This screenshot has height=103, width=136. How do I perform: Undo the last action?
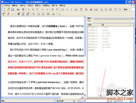(x=43, y=9)
